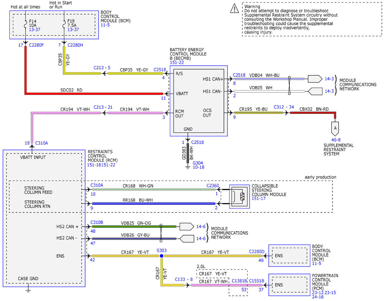Open connector C1551B link
The width and height of the screenshot is (390, 301).
tap(257, 281)
